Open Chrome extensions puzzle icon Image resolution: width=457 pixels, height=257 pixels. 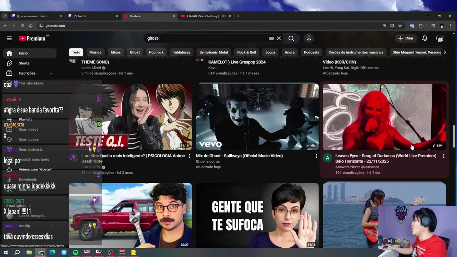(x=421, y=26)
